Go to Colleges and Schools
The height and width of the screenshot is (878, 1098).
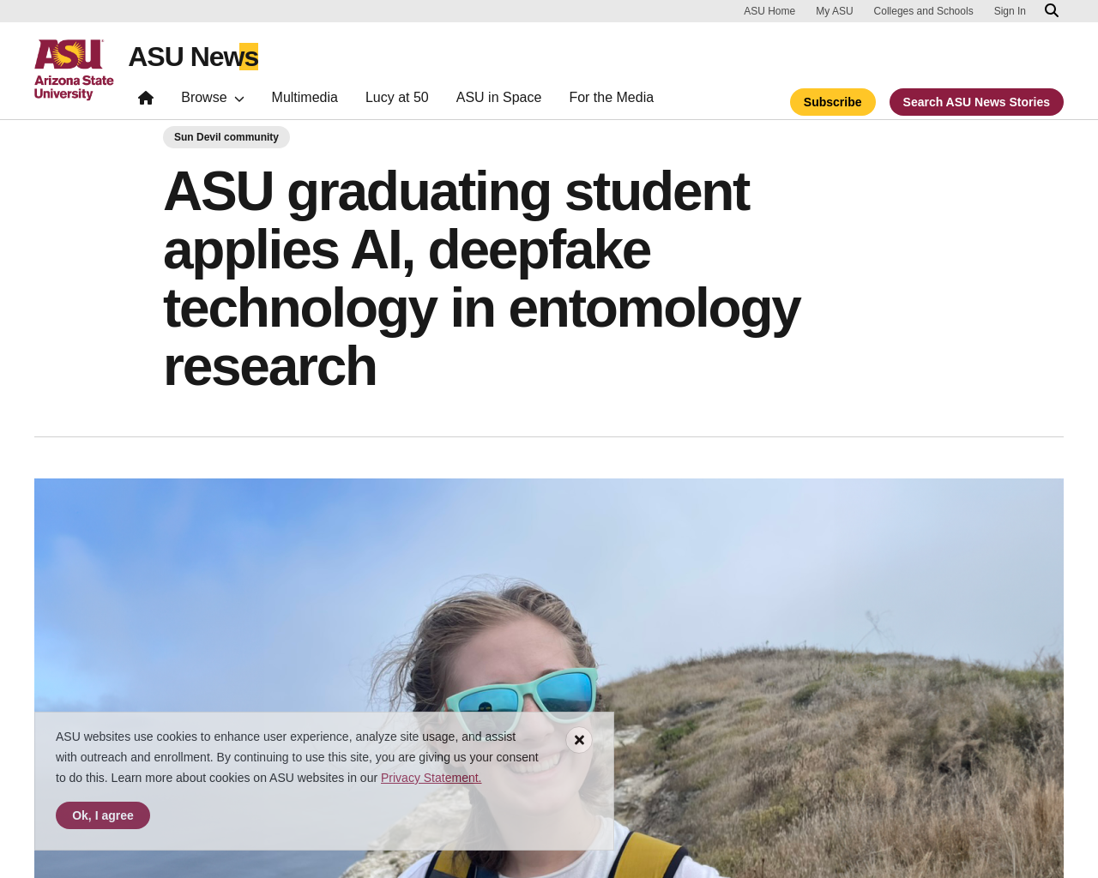(x=923, y=11)
